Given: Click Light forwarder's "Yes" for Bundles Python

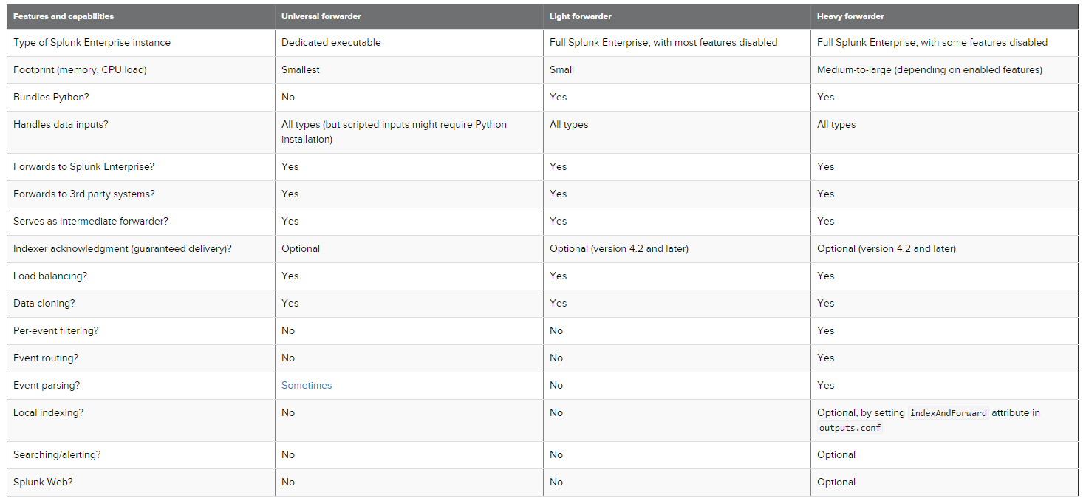Looking at the screenshot, I should (x=559, y=97).
